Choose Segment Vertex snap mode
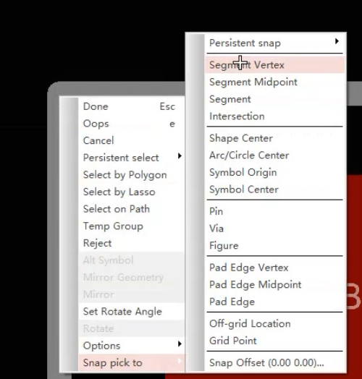Image resolution: width=362 pixels, height=379 pixels. tap(274, 65)
